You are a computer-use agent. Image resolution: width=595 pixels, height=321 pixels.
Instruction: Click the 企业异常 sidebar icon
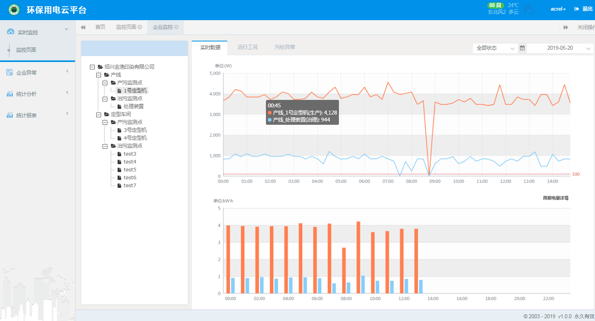tap(9, 72)
